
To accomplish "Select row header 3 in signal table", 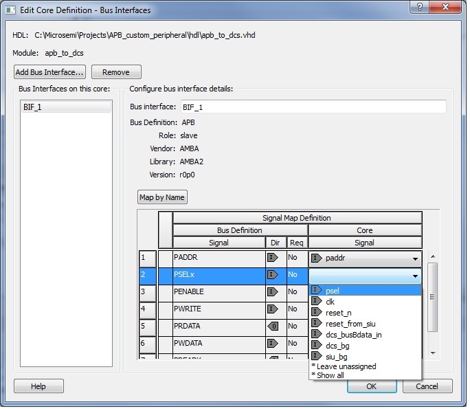I will click(x=148, y=294).
